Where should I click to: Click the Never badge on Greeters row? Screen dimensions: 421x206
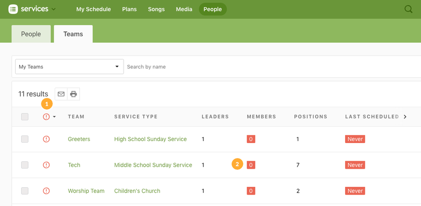click(x=355, y=139)
